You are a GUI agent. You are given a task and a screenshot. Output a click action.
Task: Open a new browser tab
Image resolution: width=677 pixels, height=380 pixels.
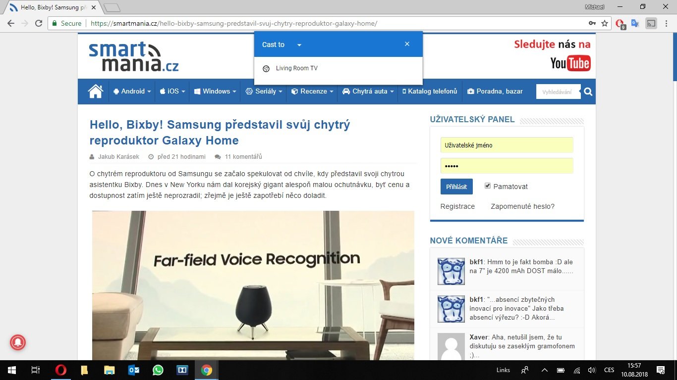click(113, 8)
